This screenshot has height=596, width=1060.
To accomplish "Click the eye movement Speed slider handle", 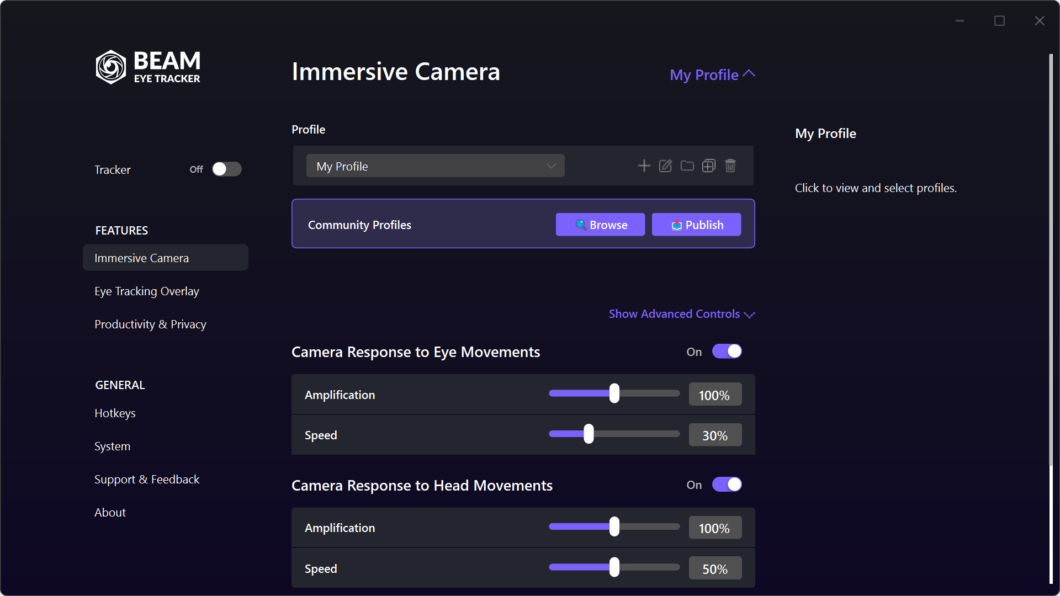I will [589, 434].
